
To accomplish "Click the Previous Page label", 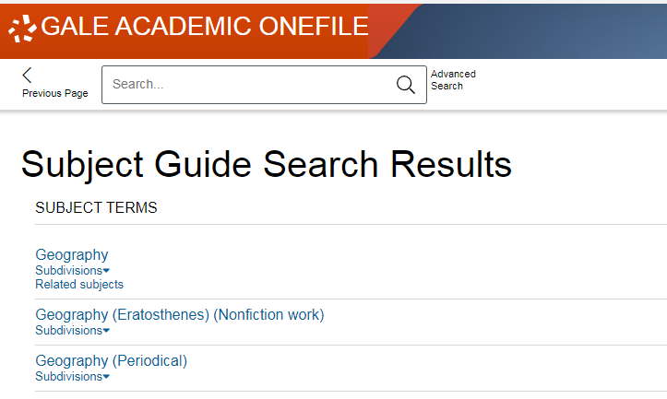I will (x=55, y=93).
